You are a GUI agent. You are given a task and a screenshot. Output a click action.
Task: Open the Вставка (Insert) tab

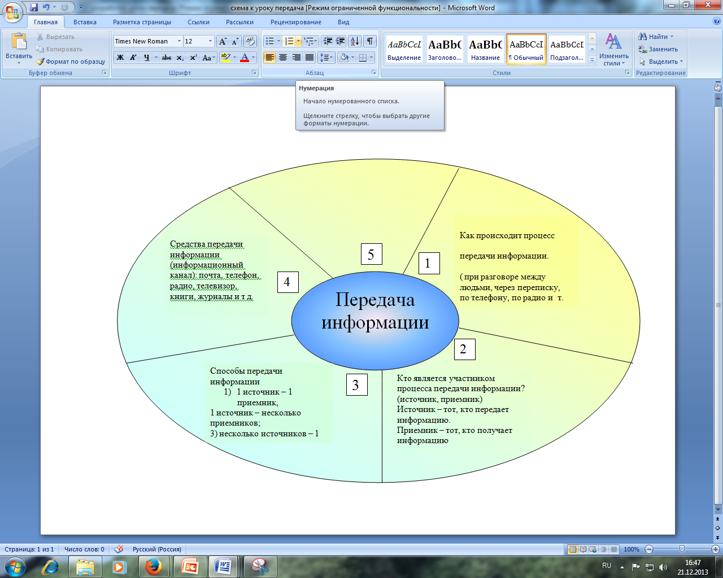(85, 22)
